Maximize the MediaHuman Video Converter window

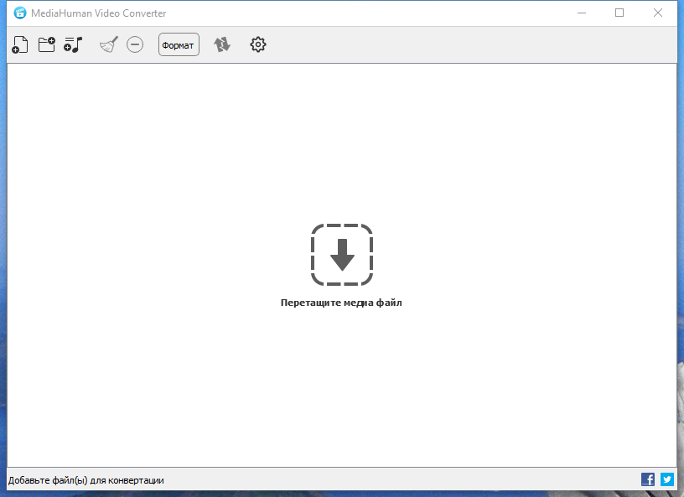tap(619, 13)
